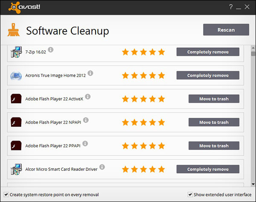Image resolution: width=256 pixels, height=202 pixels.
Task: Click the Acronis True Image program icon
Action: click(16, 76)
